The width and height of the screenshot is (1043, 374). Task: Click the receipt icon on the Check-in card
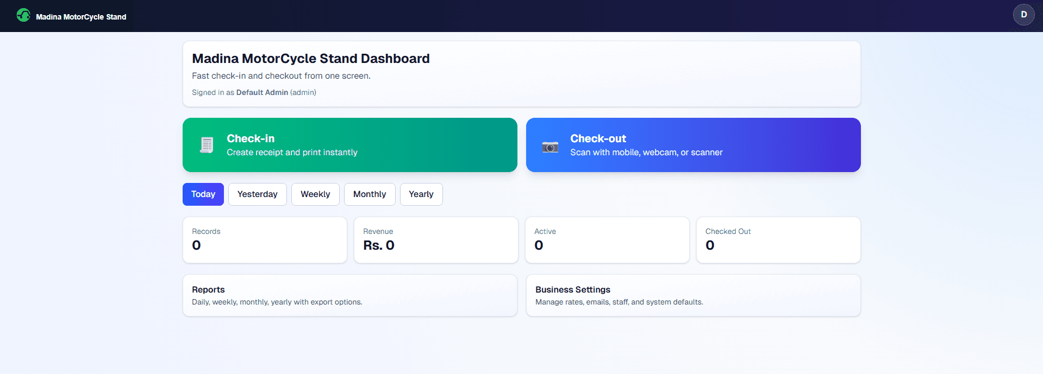click(x=207, y=145)
